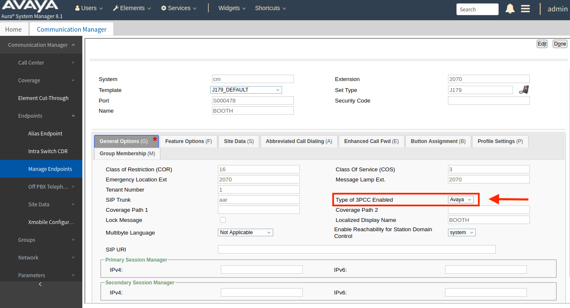Expand the Network sidebar section
This screenshot has width=570, height=308.
pyautogui.click(x=41, y=257)
